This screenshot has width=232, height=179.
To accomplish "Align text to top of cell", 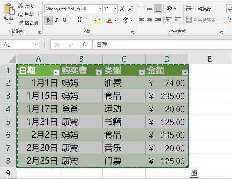I will [x=142, y=7].
